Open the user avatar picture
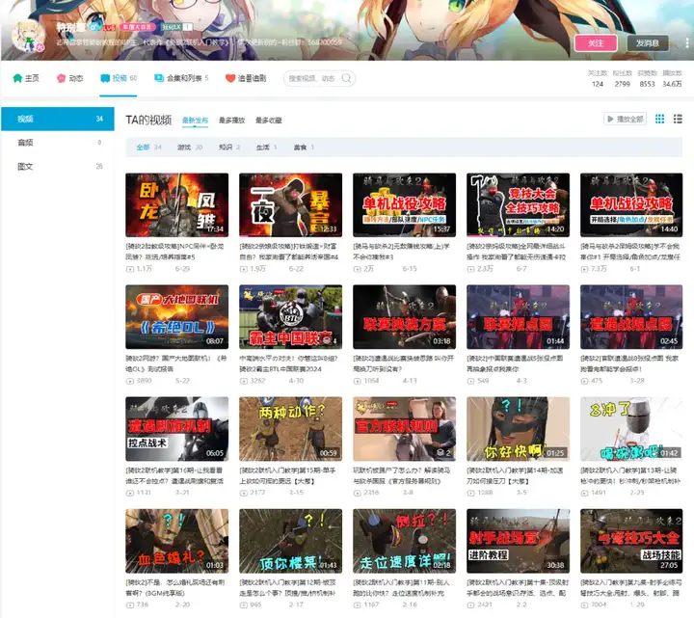This screenshot has width=694, height=618. tap(28, 36)
